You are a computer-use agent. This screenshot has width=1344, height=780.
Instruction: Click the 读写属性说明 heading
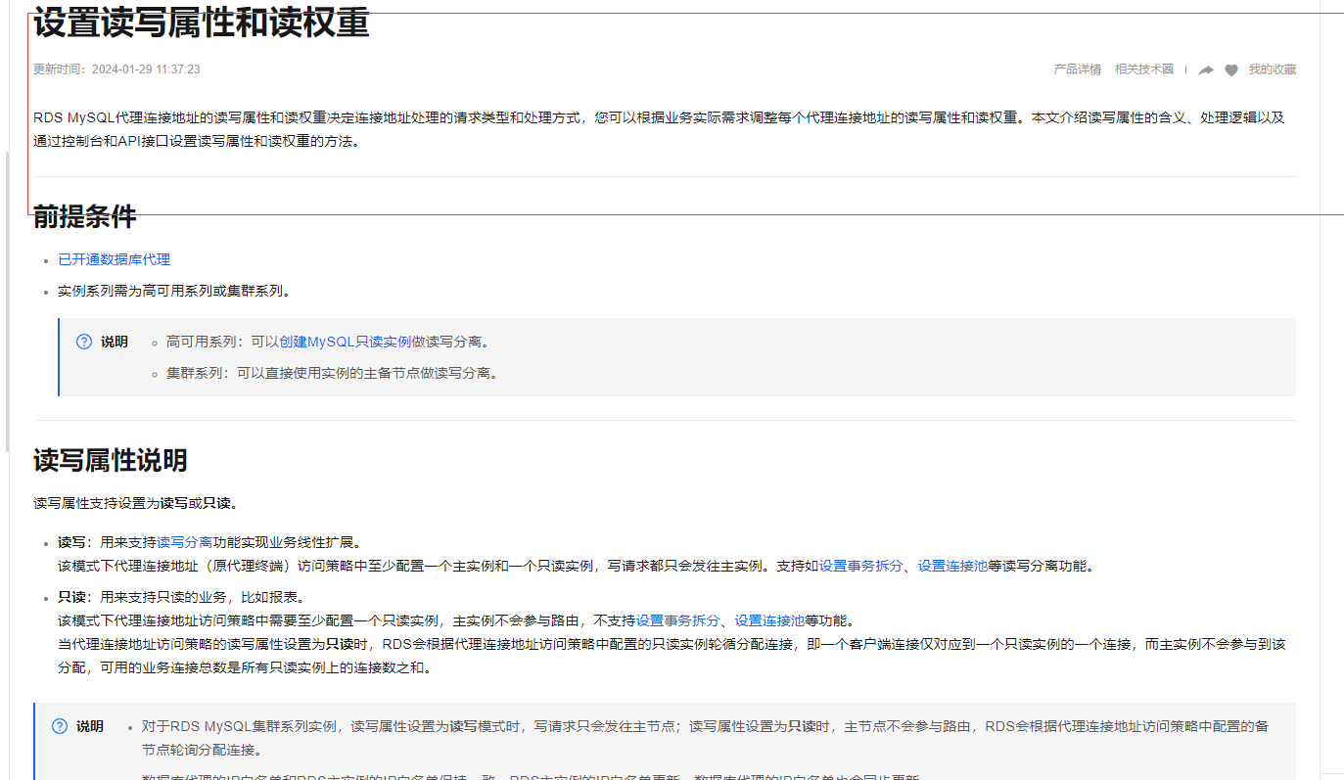(x=110, y=460)
